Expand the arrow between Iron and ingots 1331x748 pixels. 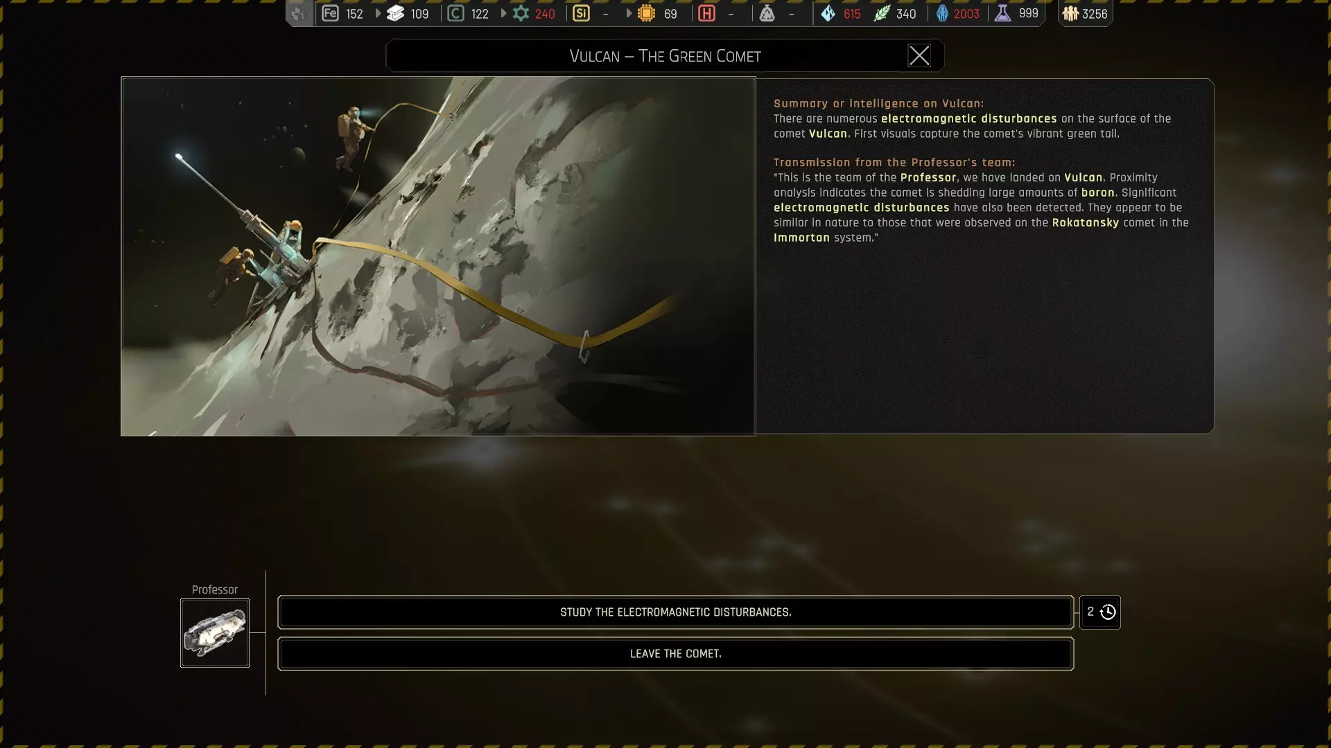pos(378,13)
